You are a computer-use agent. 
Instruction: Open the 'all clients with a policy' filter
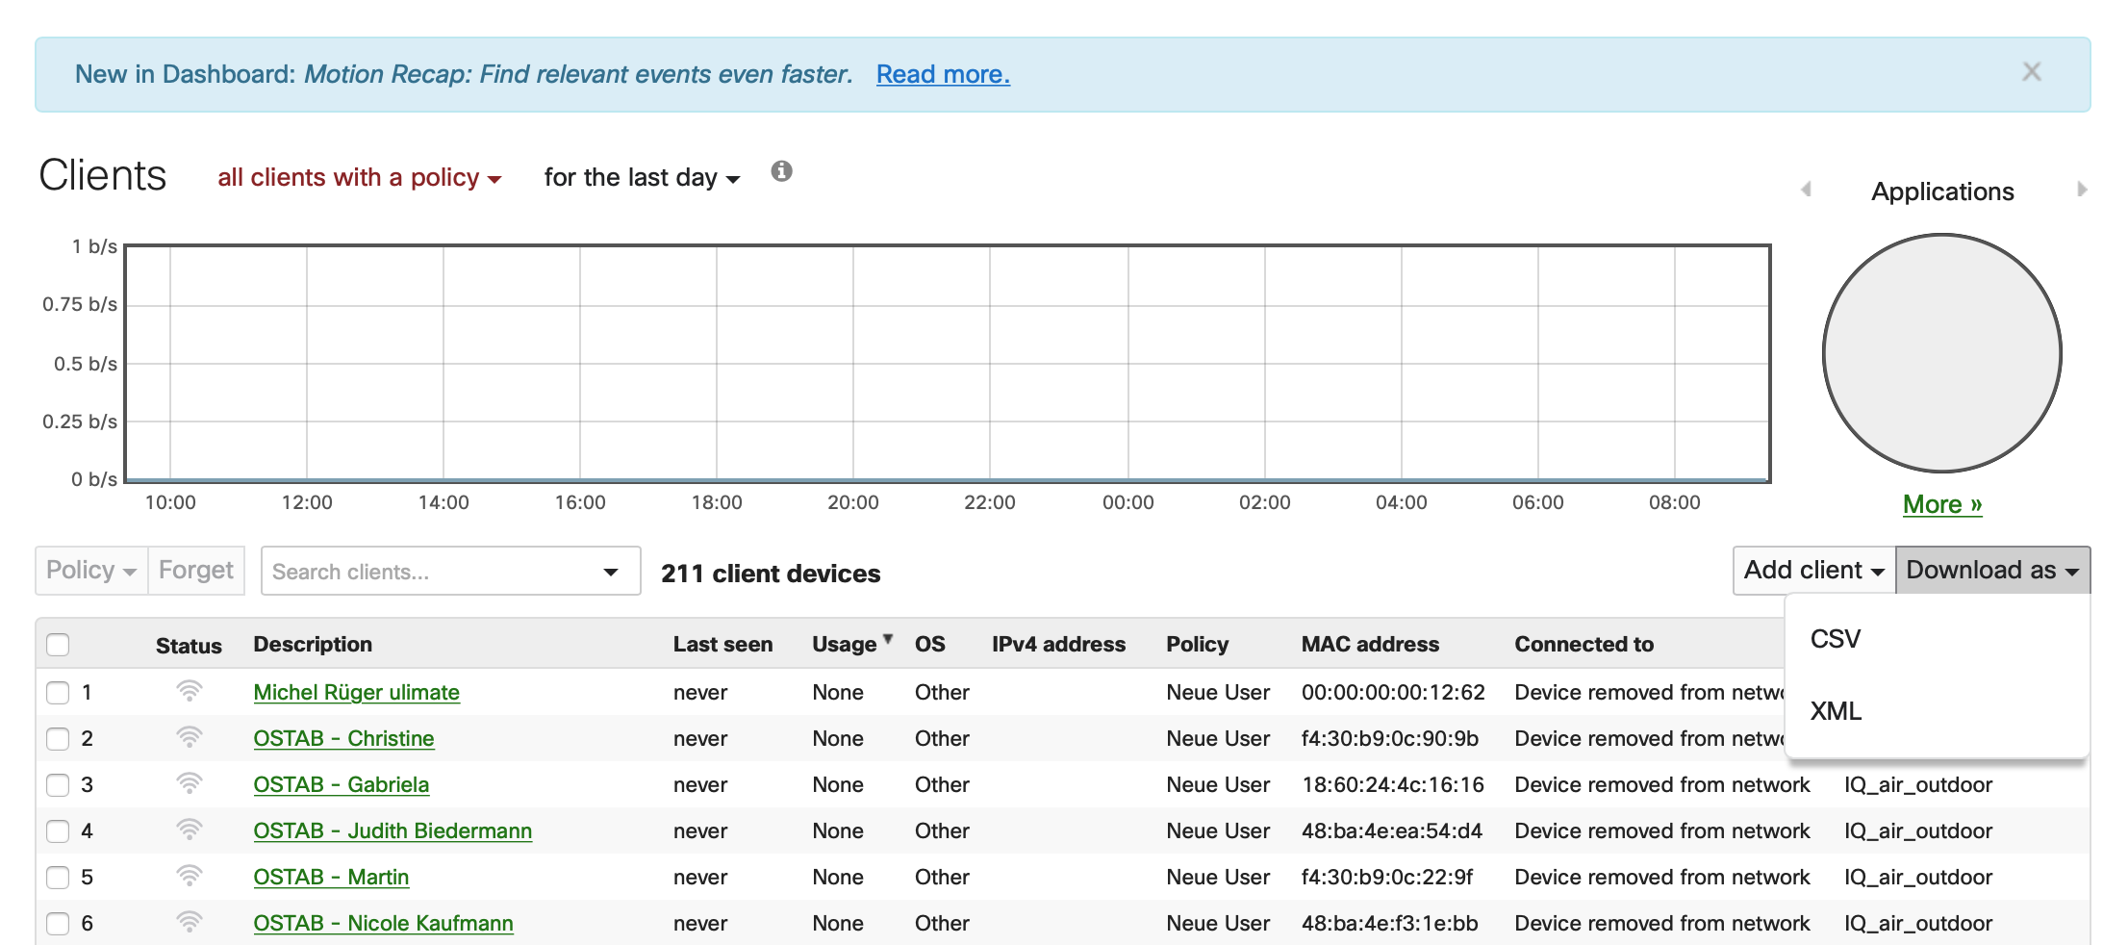359,178
